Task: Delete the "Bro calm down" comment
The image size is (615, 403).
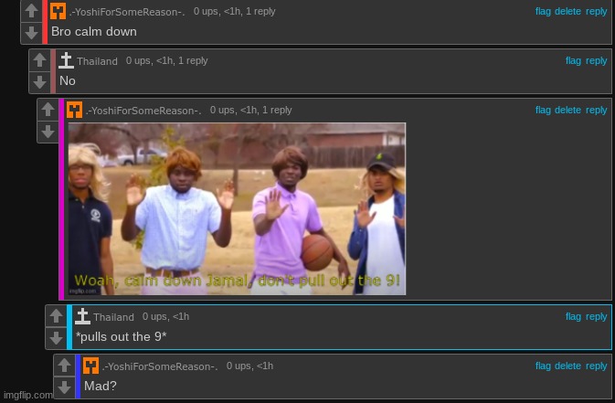Action: (x=567, y=11)
